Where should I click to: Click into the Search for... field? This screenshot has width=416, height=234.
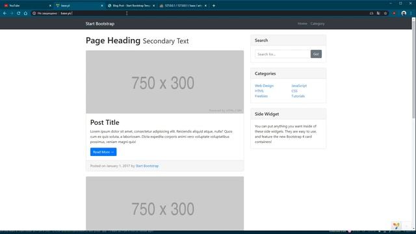[283, 54]
